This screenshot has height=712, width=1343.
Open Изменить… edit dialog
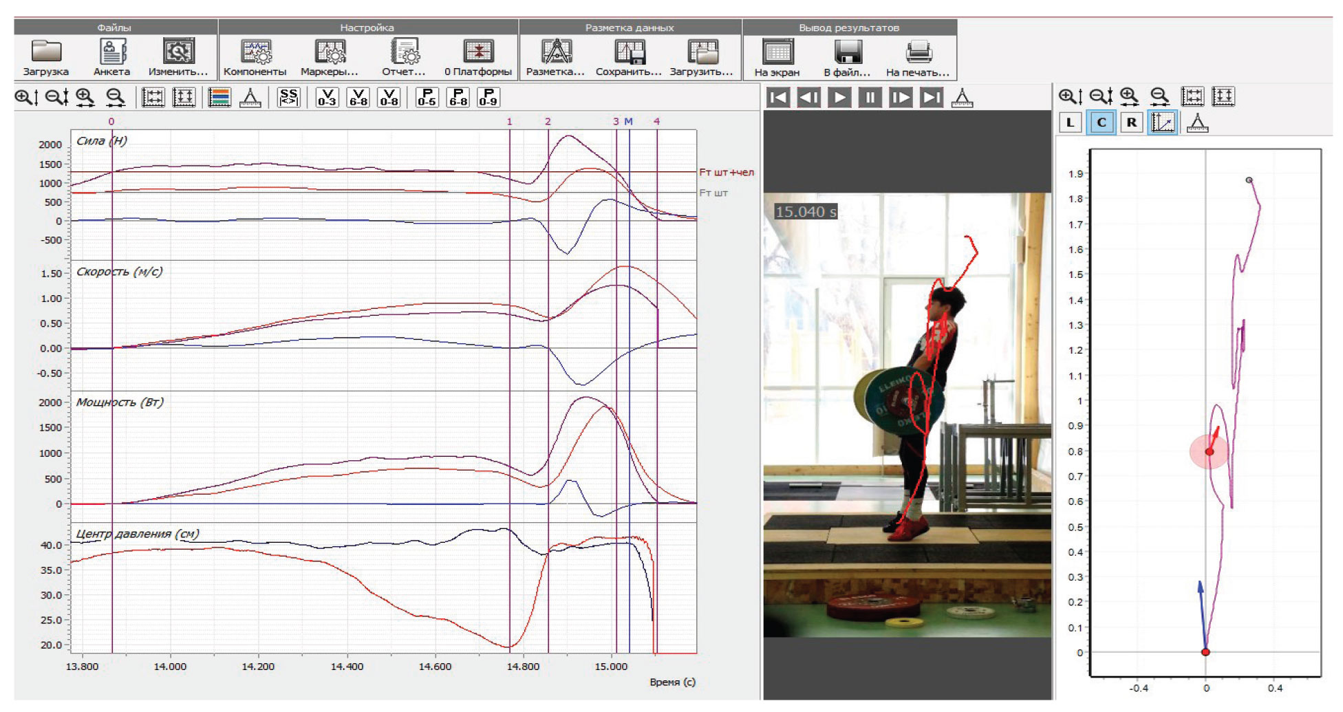click(178, 53)
